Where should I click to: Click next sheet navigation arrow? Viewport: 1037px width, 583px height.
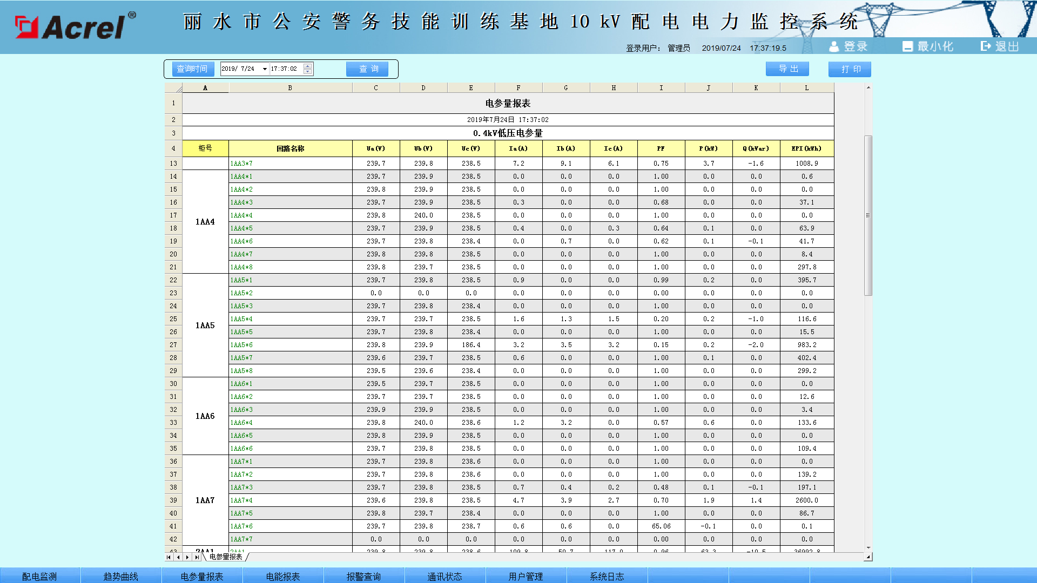[x=187, y=557]
